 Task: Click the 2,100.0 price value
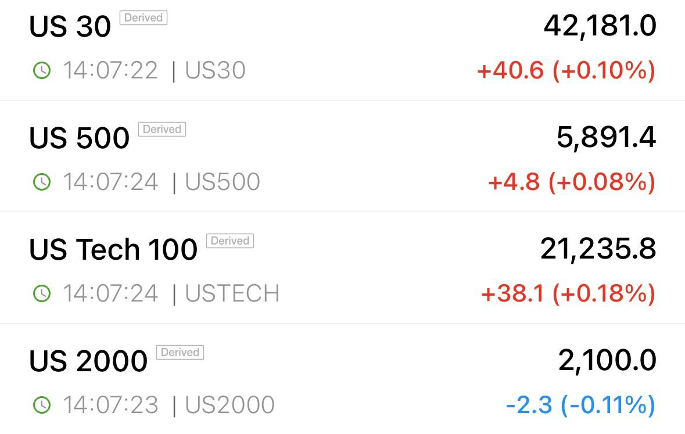[607, 361]
